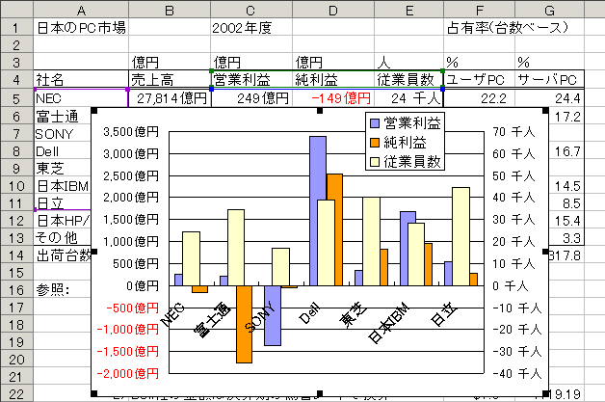Select the 売上高 header cell
Screen dimensions: 605x402
point(170,79)
